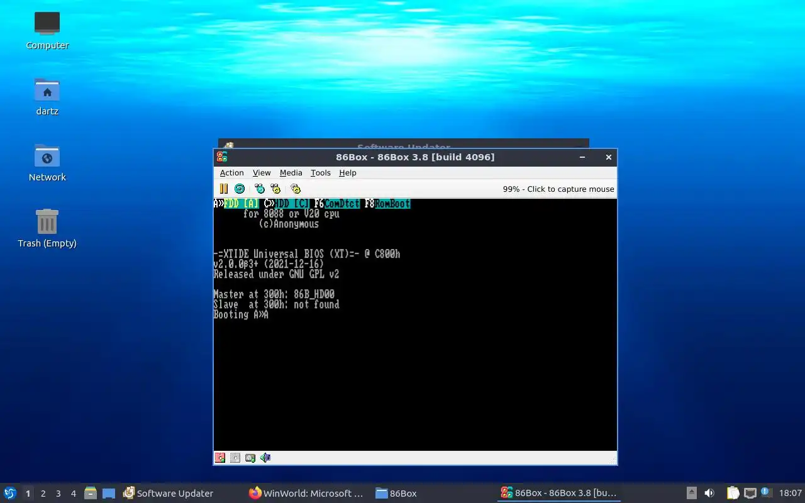Click the sound speaker status bar icon
Image resolution: width=805 pixels, height=503 pixels.
265,458
